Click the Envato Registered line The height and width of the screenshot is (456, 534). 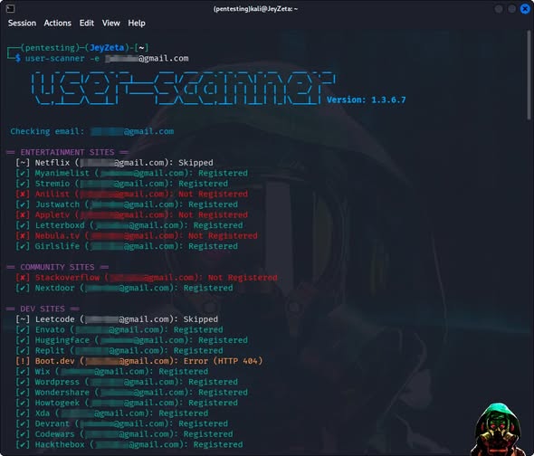119,329
